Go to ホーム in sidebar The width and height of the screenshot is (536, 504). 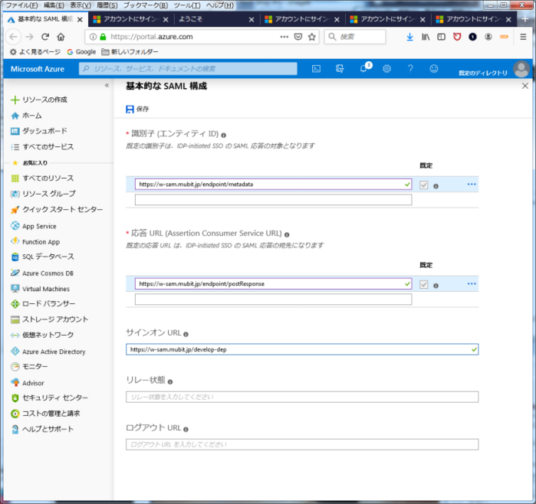tap(26, 116)
